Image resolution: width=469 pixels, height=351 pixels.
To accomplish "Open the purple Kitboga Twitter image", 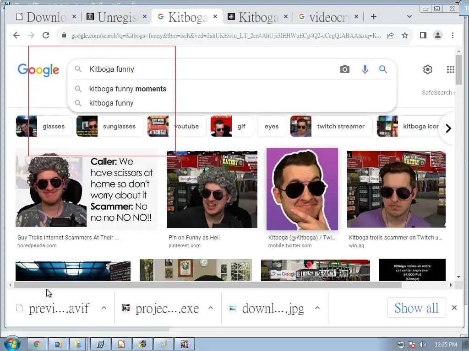I will tap(302, 189).
